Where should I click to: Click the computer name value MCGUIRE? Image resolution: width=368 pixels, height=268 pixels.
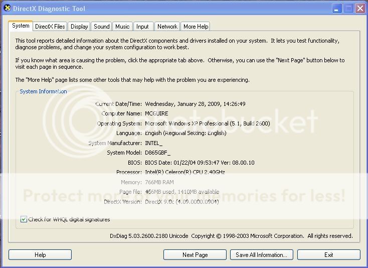tap(156, 113)
